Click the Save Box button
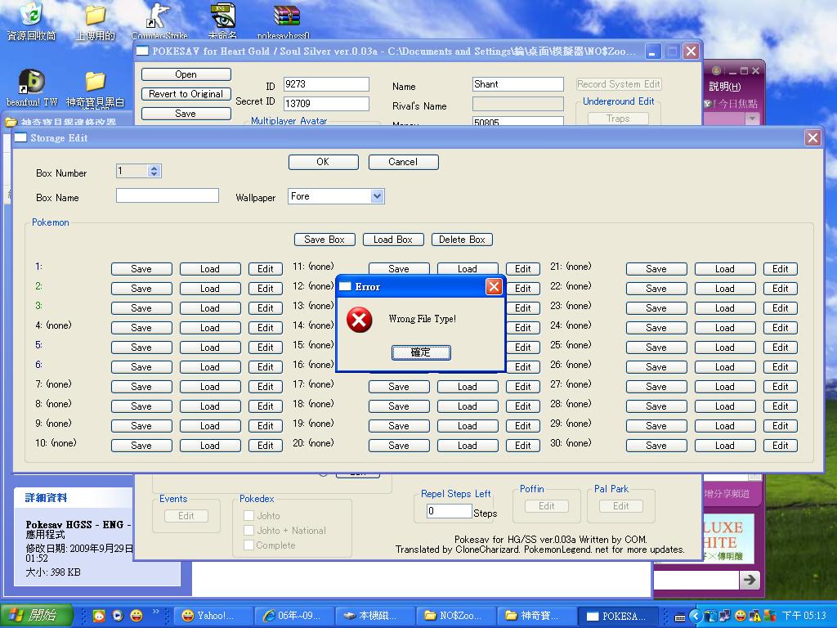Viewport: 837px width, 628px height. pos(325,240)
